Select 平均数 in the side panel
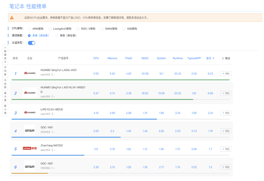This screenshot has height=181, width=264. [5, 71]
